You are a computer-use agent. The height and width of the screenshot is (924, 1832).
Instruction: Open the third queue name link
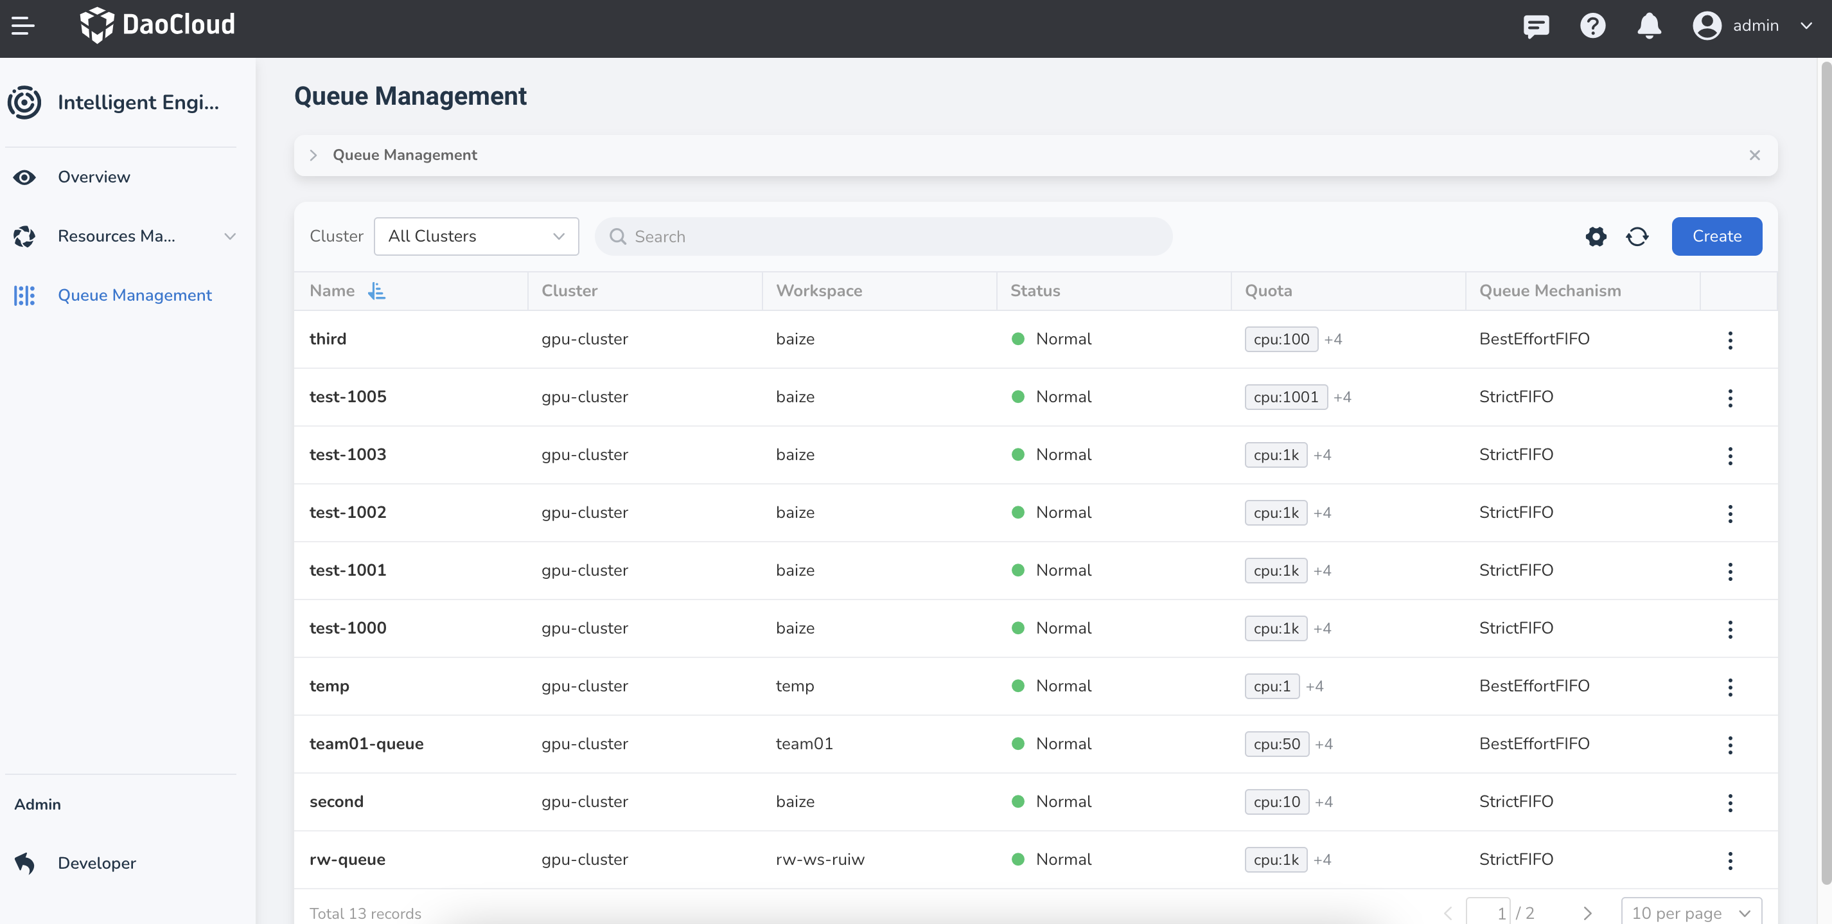(x=328, y=339)
